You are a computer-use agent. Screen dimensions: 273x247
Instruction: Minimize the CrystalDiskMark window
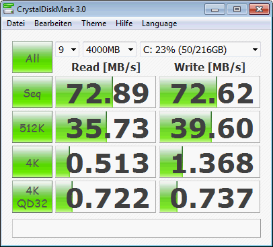coord(214,9)
